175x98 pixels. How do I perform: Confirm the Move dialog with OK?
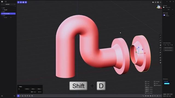tap(40, 92)
